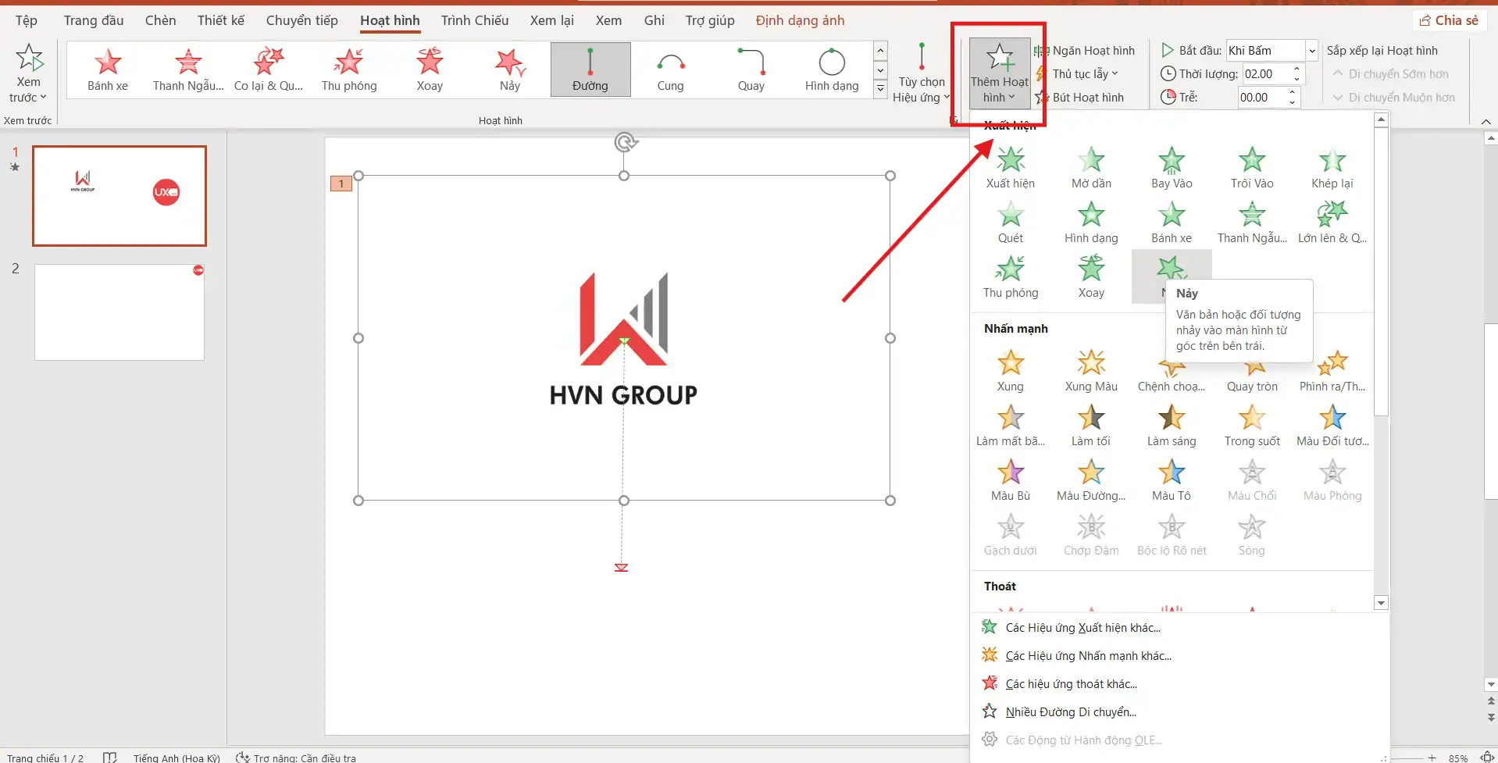
Task: Add the Bay Vào entrance effect
Action: (1172, 169)
